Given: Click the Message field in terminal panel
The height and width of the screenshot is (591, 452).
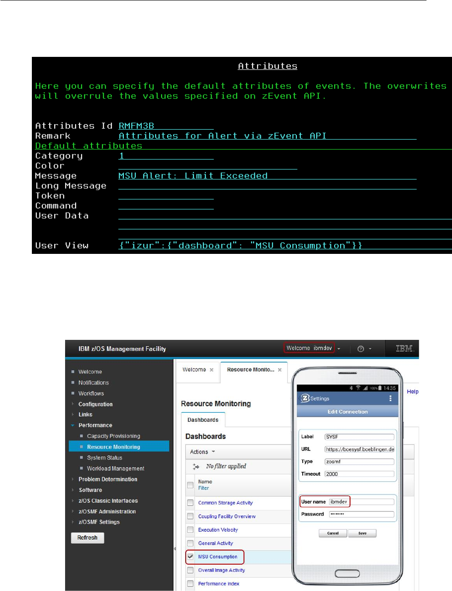Looking at the screenshot, I should click(x=267, y=176).
